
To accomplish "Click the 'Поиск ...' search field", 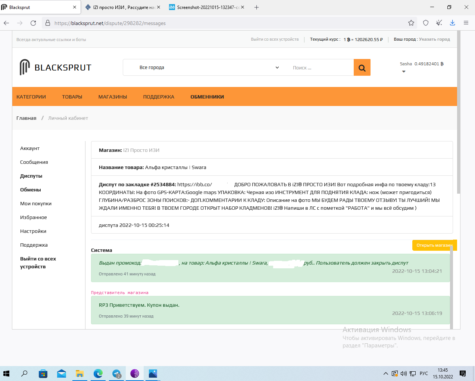I will pyautogui.click(x=321, y=68).
